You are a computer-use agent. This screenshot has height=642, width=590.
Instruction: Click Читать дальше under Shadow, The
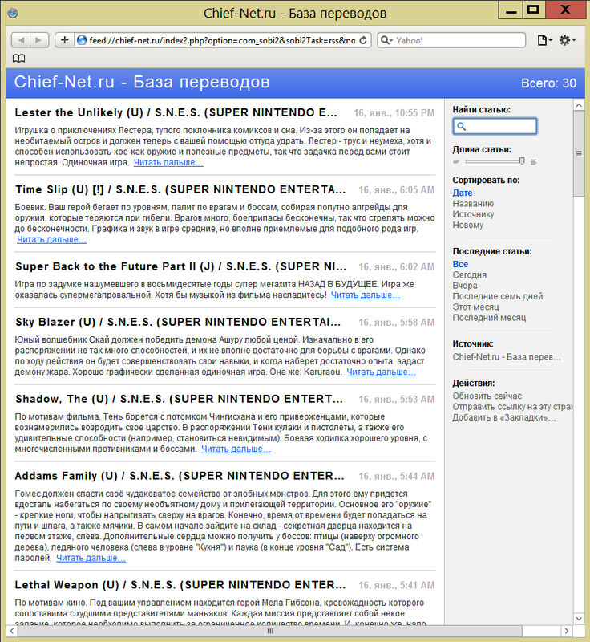click(x=236, y=449)
